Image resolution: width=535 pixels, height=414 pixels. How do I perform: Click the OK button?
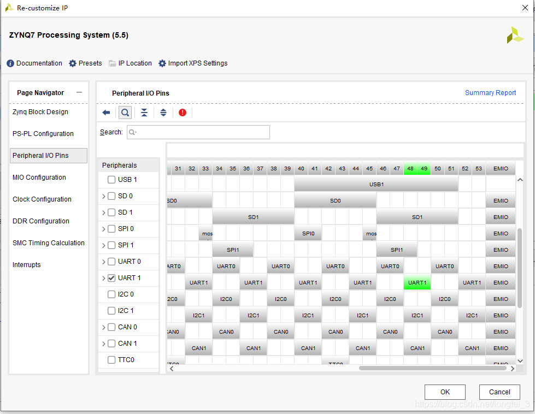[445, 392]
